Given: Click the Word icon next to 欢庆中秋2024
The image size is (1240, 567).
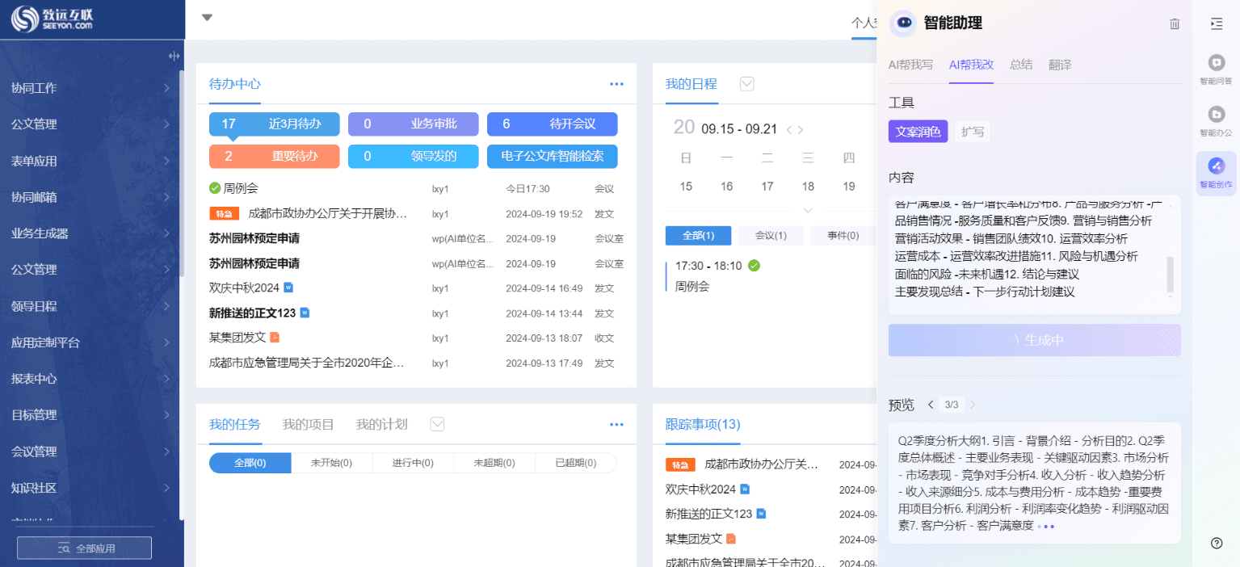Looking at the screenshot, I should pos(288,288).
